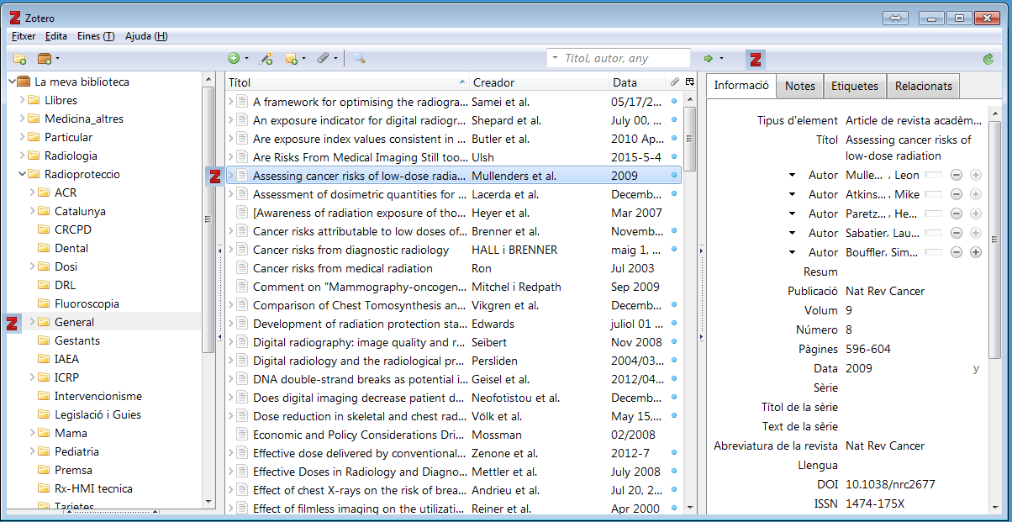The width and height of the screenshot is (1012, 522).
Task: Toggle single-field name mode for Bouffler
Action: point(933,252)
